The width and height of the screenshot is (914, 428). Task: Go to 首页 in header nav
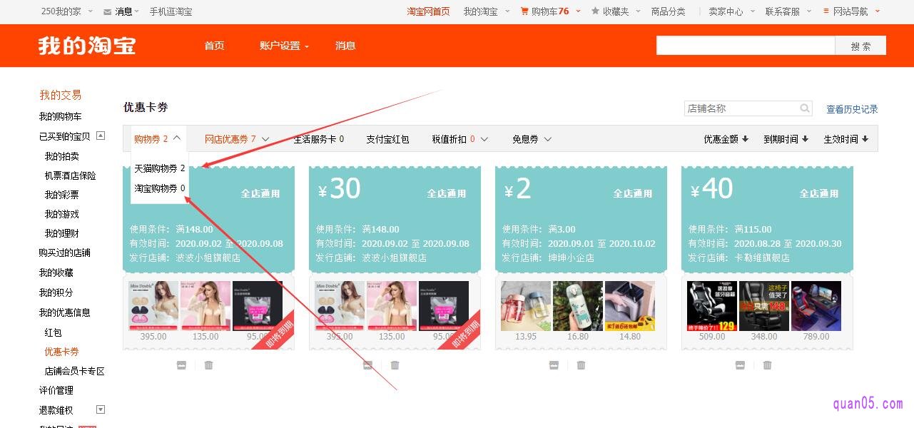point(214,46)
